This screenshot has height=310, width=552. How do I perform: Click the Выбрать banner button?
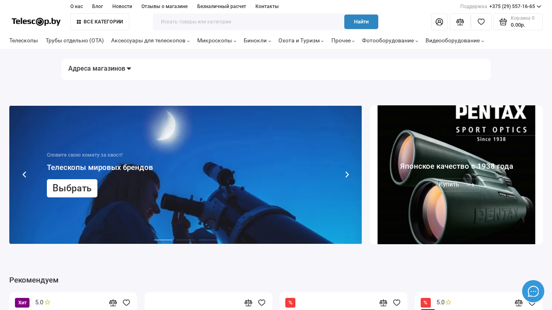tap(72, 188)
